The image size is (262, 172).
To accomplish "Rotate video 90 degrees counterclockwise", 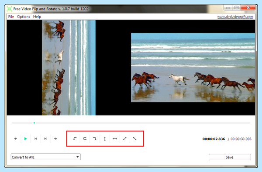I will click(75, 139).
